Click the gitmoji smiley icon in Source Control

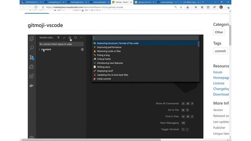coord(70,38)
